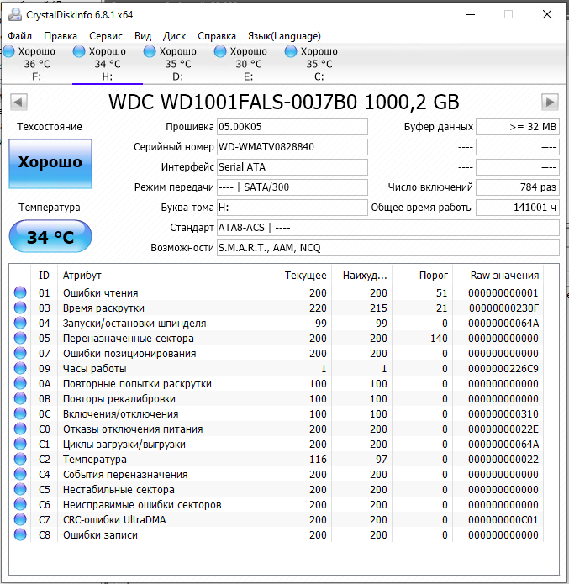Click status orb for 09 Часы работы
Screen dimensions: 569x584
click(20, 368)
